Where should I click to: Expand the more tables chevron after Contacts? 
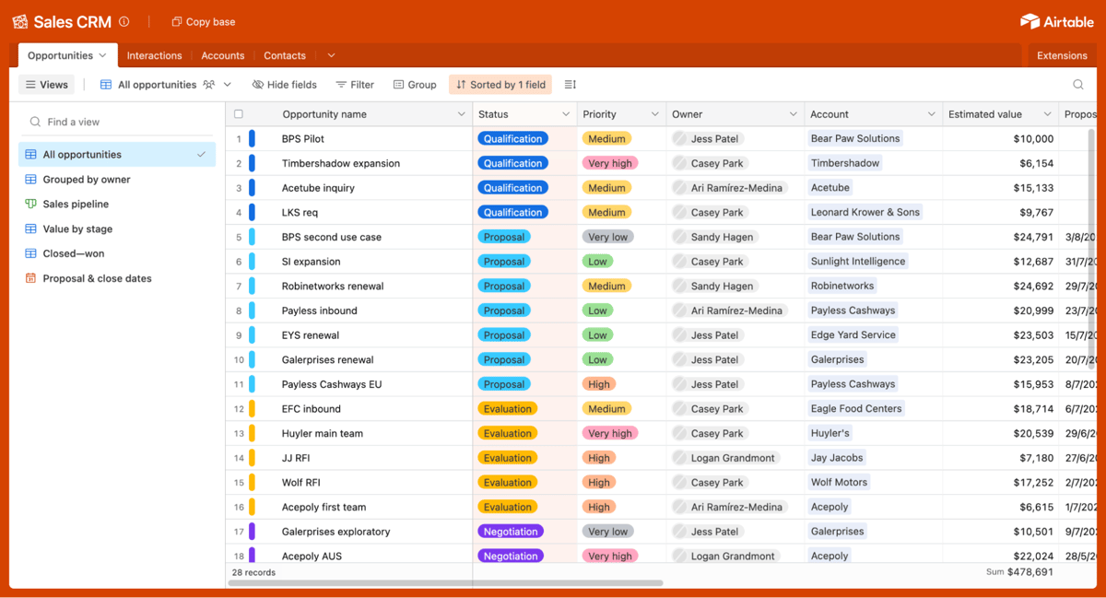(x=331, y=55)
